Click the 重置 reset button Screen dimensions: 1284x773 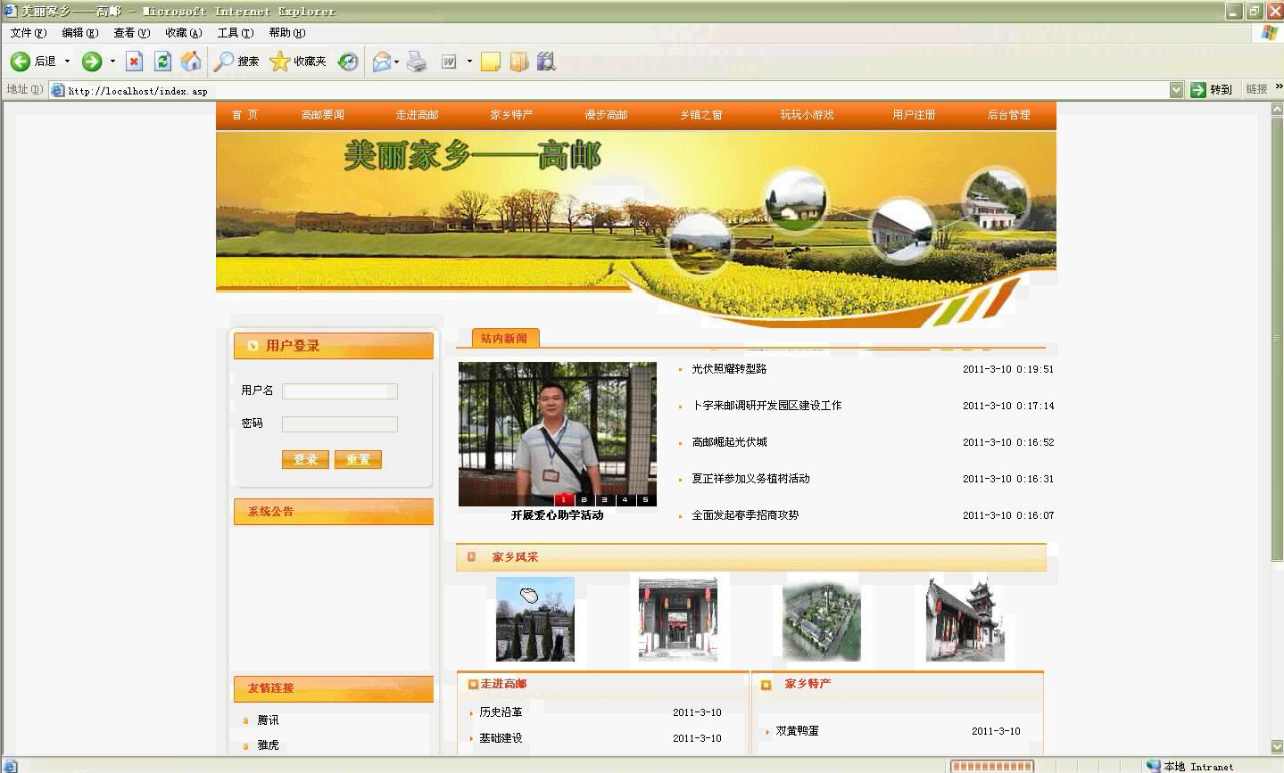358,459
